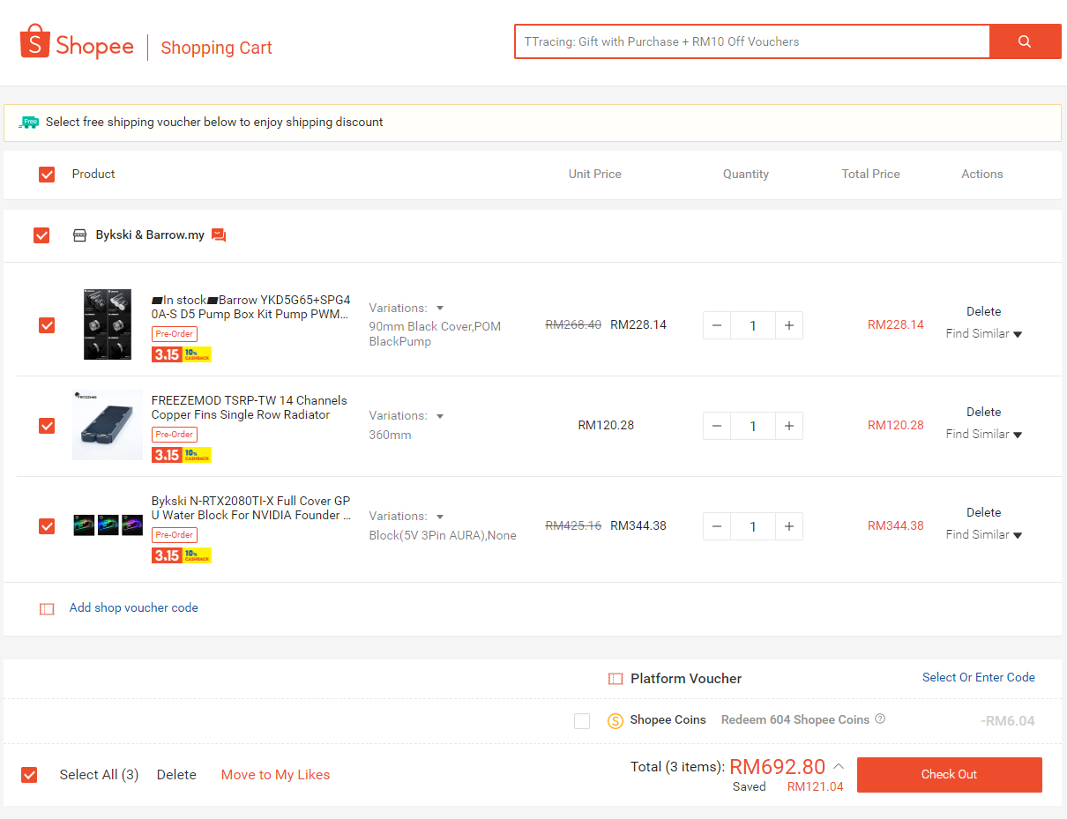Click the orange search magnifier button

pos(1025,41)
